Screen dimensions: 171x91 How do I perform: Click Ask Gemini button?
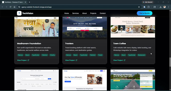(148, 2)
